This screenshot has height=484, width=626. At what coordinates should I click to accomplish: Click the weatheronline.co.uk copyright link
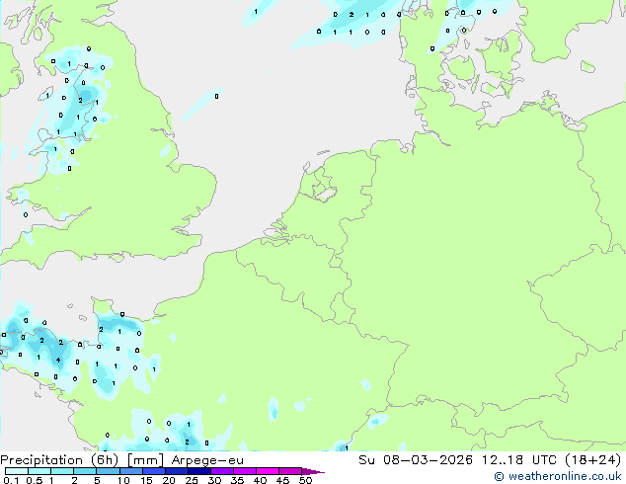point(558,476)
